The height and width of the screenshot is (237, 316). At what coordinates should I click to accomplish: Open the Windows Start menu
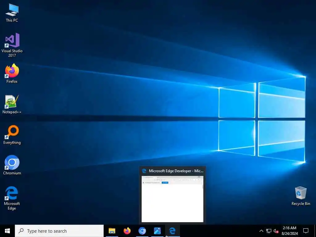coord(7,231)
